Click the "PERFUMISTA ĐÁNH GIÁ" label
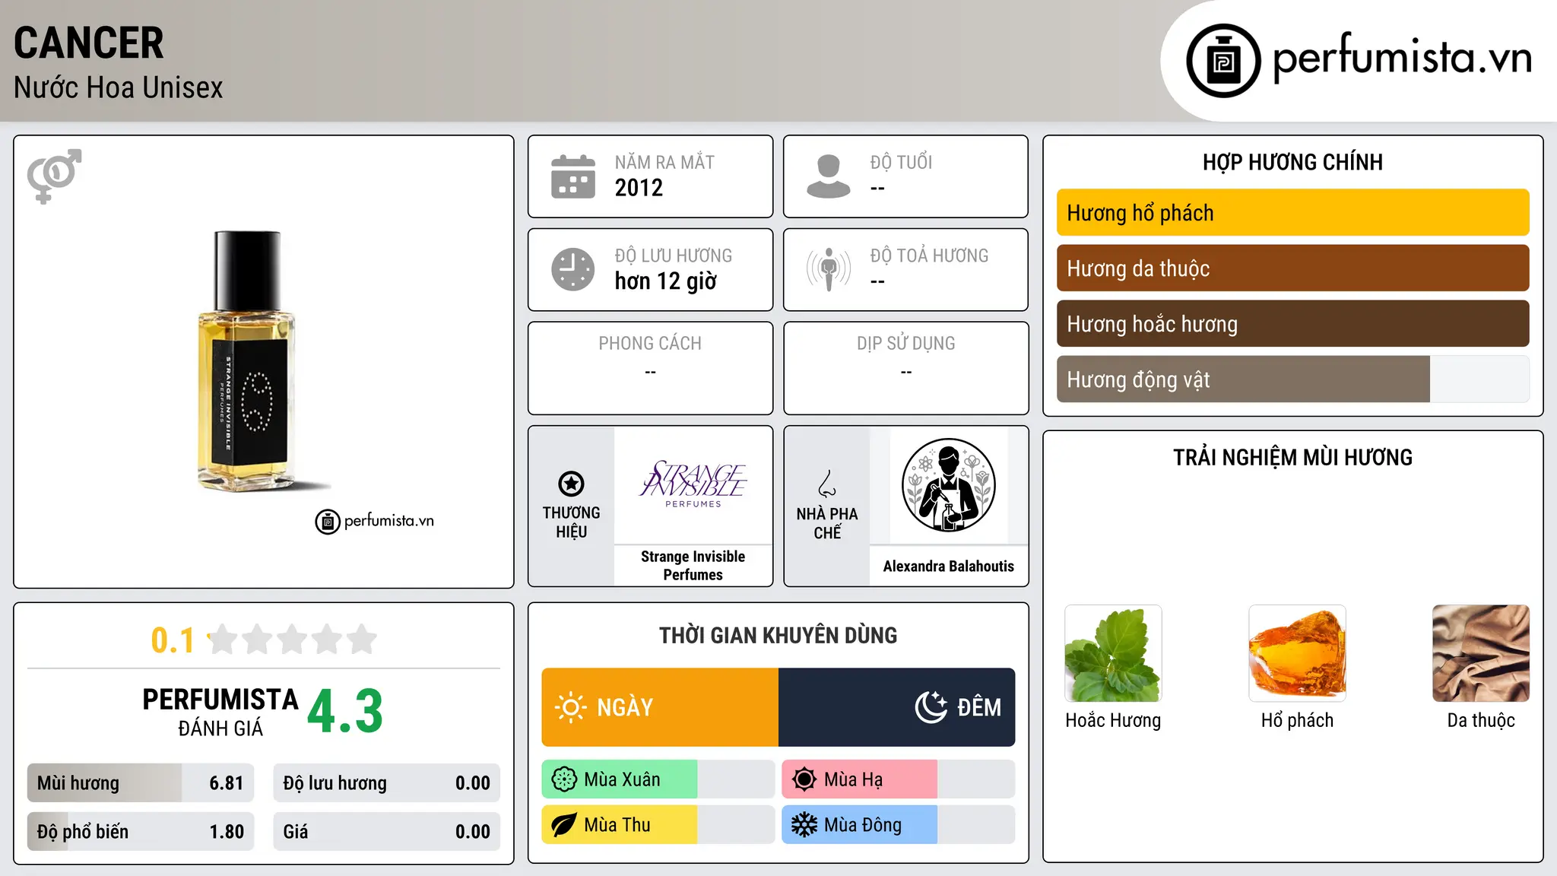The width and height of the screenshot is (1557, 876). [220, 712]
